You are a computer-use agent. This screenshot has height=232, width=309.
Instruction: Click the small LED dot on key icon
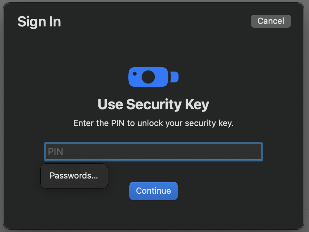point(135,74)
